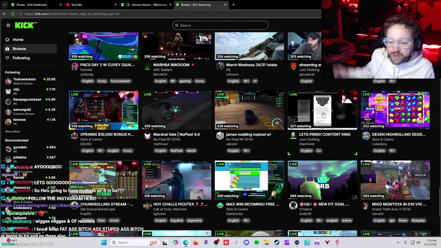Unmute the kimmee Stream tab via its speaker icon
Screen dimensions: 441x248
[x=128, y=5]
